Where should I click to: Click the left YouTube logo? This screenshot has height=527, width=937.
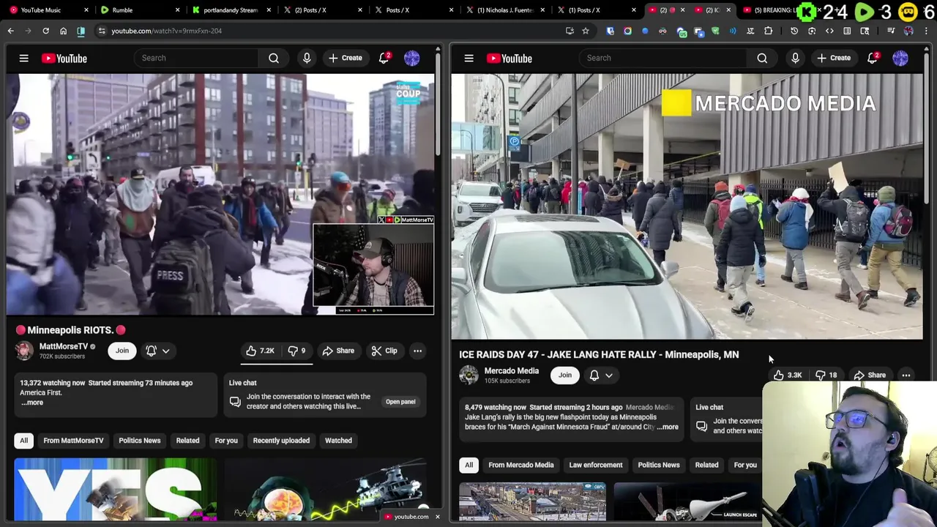coord(64,58)
